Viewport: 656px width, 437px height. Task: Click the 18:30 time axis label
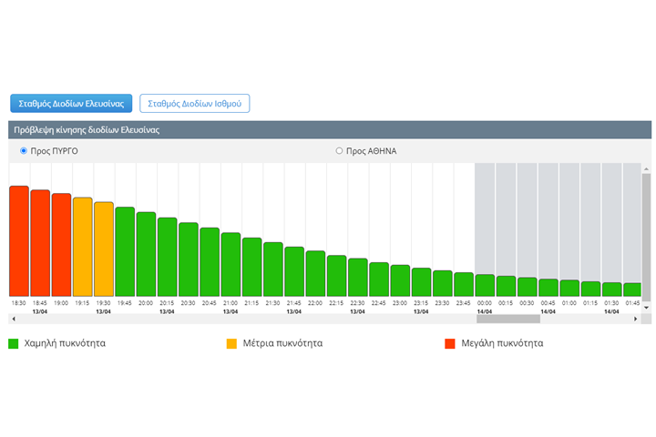click(x=18, y=303)
